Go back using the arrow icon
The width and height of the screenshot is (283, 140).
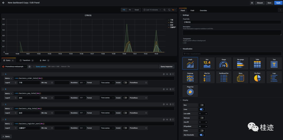(3, 3)
